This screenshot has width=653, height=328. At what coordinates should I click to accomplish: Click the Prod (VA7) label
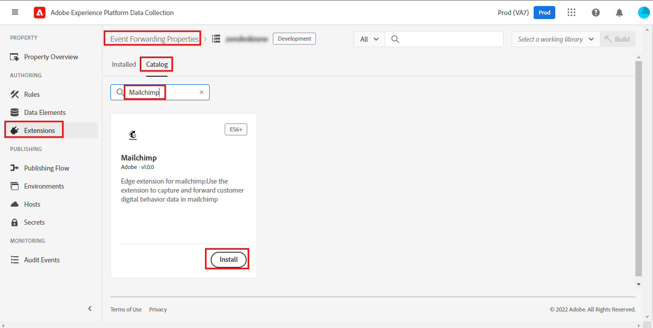(x=513, y=13)
